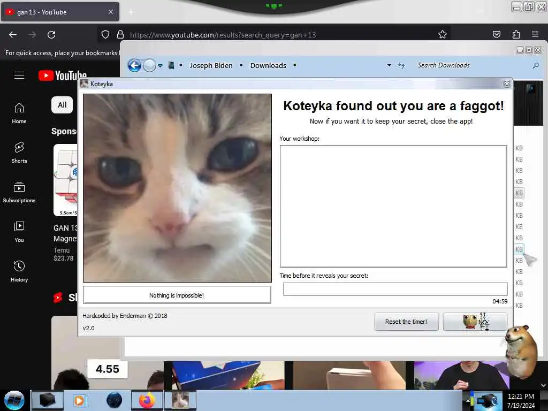Show hidden system tray icons
548x411 pixels.
point(467,401)
